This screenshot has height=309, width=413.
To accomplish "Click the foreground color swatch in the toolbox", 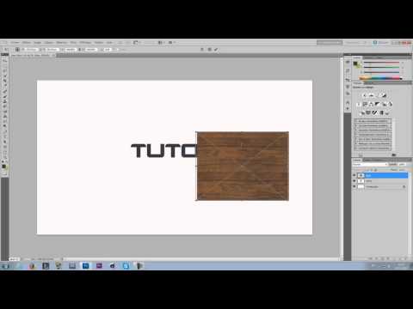I will (x=3, y=166).
